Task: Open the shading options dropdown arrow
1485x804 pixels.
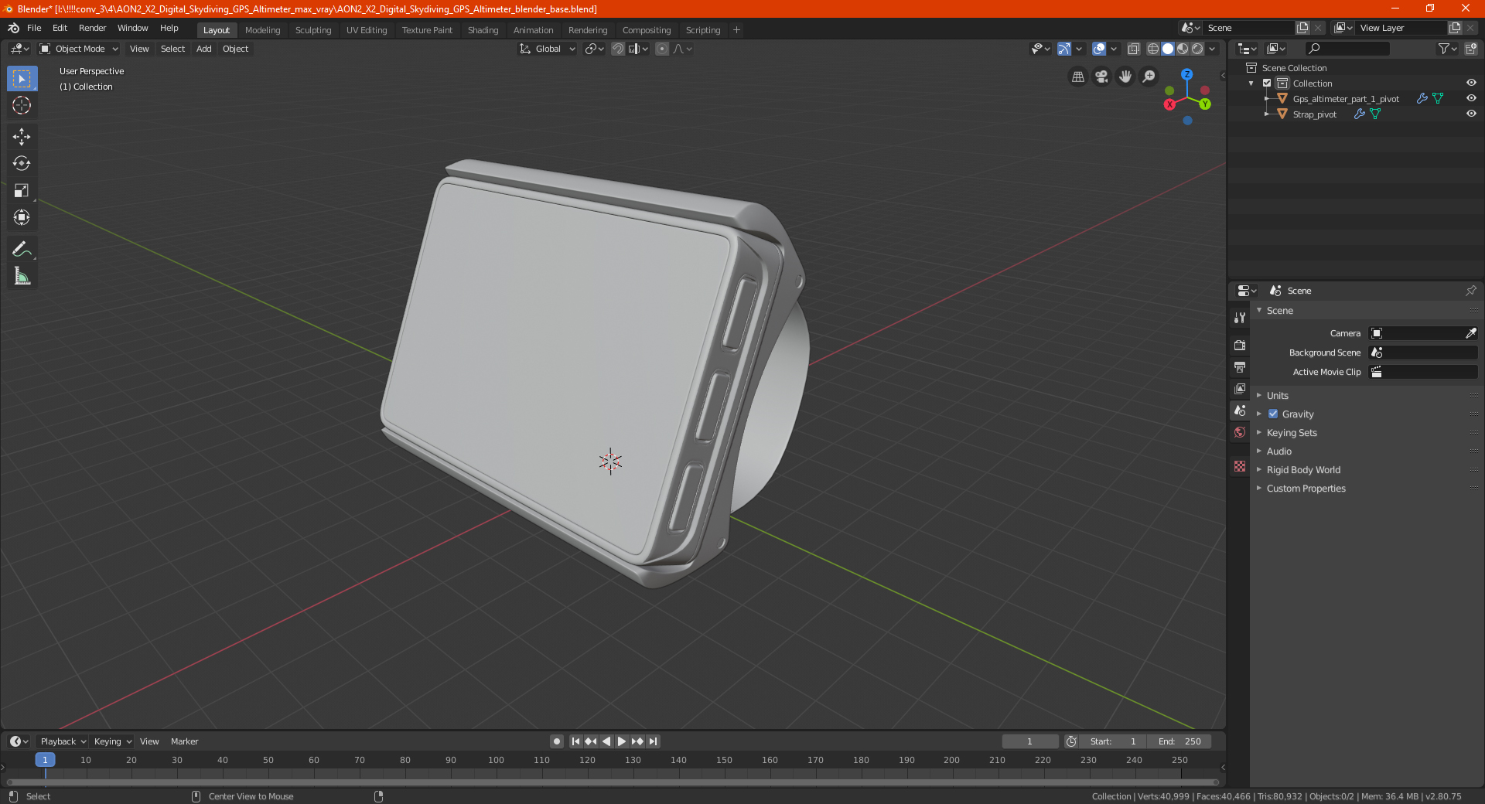Action: point(1213,49)
